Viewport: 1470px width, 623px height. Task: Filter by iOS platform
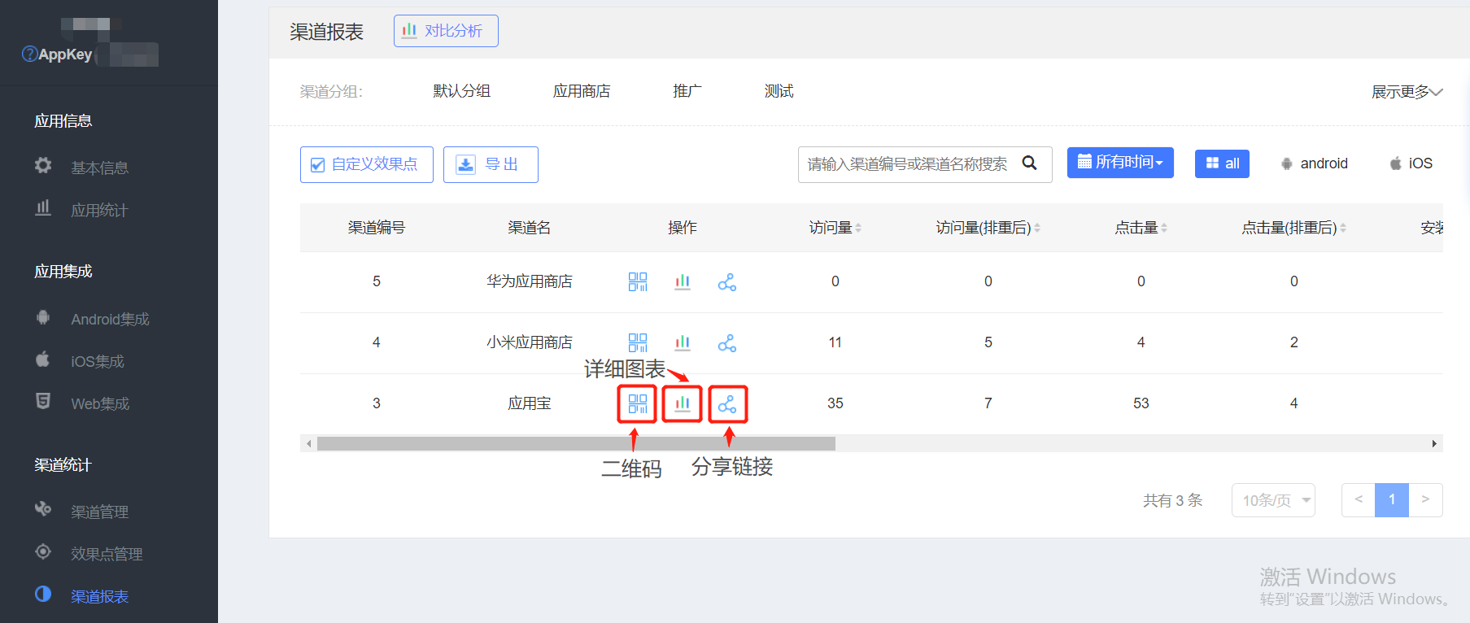pos(1411,163)
